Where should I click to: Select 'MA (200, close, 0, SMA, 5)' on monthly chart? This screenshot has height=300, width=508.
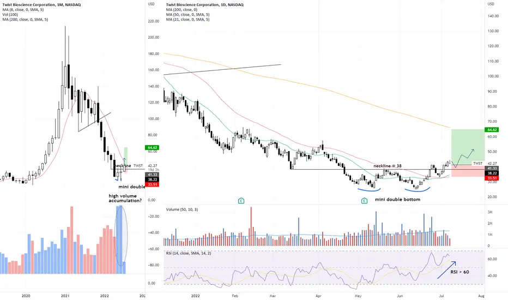pyautogui.click(x=25, y=19)
